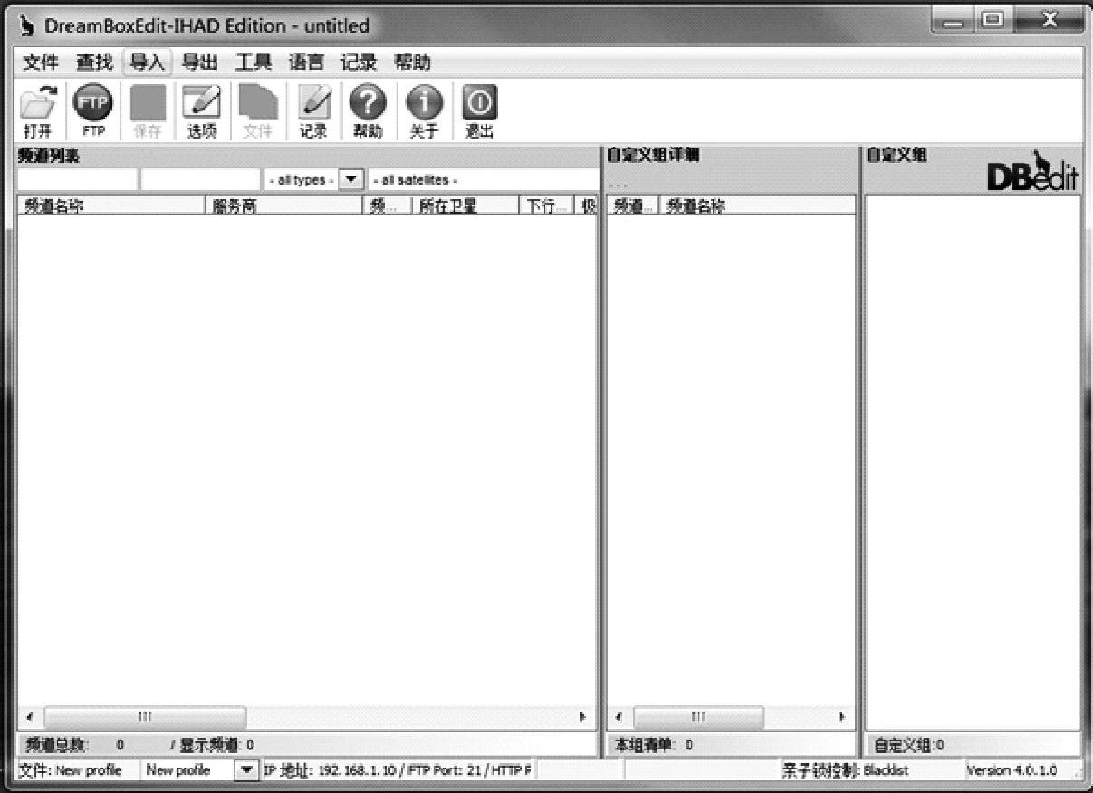Image resolution: width=1093 pixels, height=793 pixels.
Task: Maximize the DreamBoxEdit window
Action: [993, 20]
